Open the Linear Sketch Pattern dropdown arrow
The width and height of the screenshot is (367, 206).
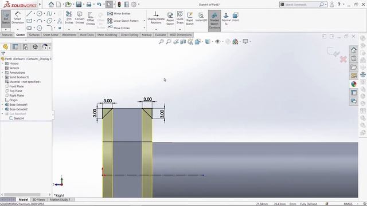144,21
